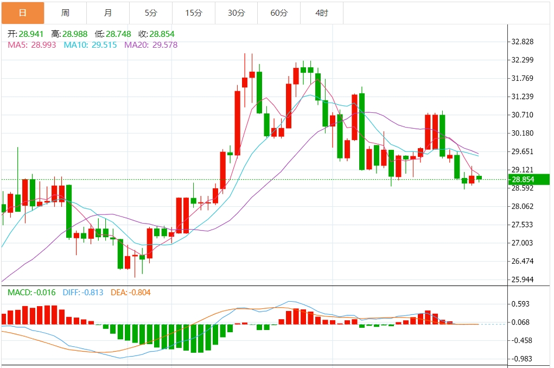Click the 0.593 MACD axis label

point(520,304)
